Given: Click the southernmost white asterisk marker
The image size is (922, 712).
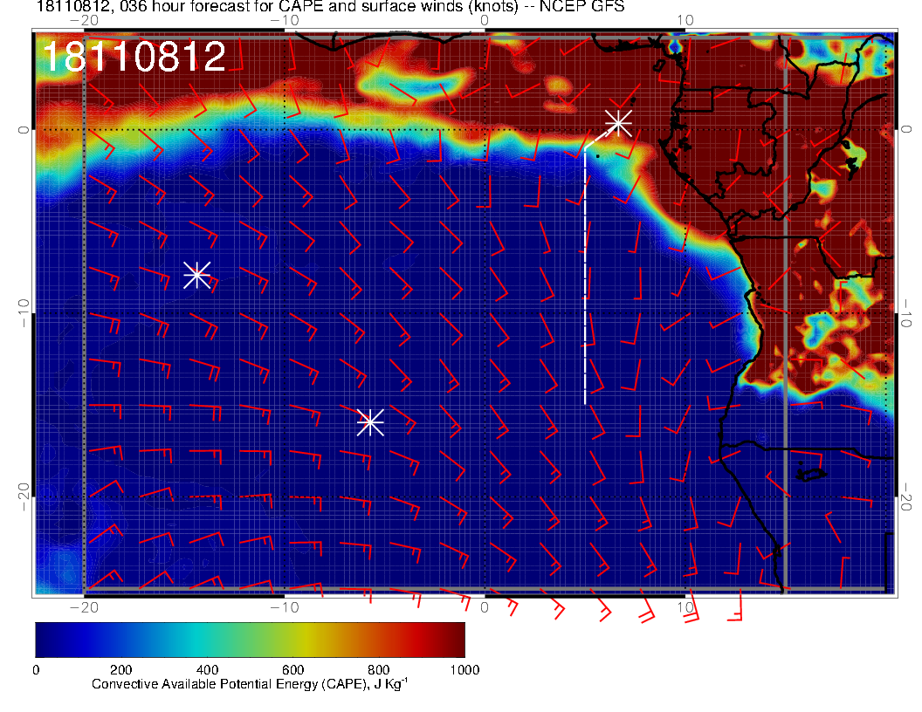Looking at the screenshot, I should click(x=370, y=421).
